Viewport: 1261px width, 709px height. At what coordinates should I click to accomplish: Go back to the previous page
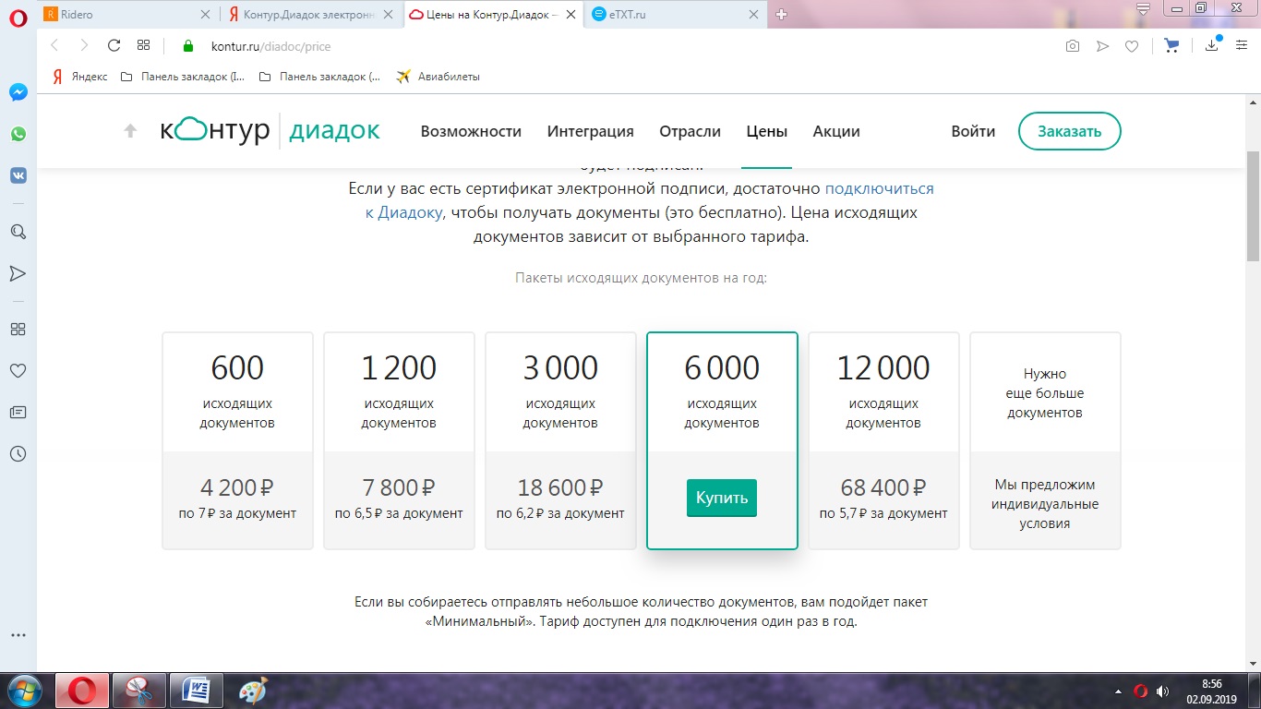pos(54,45)
